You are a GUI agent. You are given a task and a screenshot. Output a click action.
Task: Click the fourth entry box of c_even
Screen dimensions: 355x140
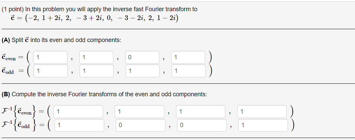point(188,57)
